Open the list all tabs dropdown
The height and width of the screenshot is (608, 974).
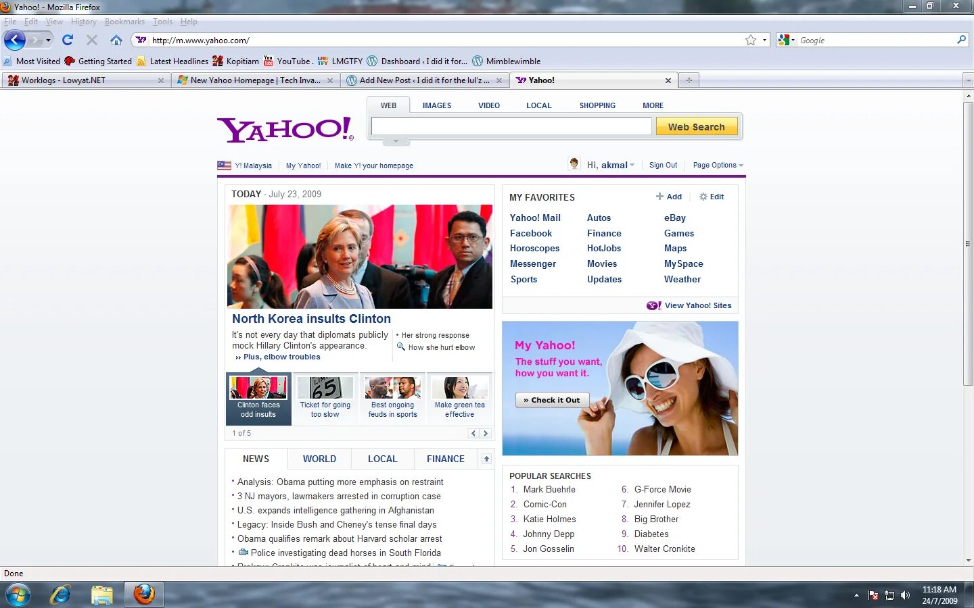coord(968,80)
